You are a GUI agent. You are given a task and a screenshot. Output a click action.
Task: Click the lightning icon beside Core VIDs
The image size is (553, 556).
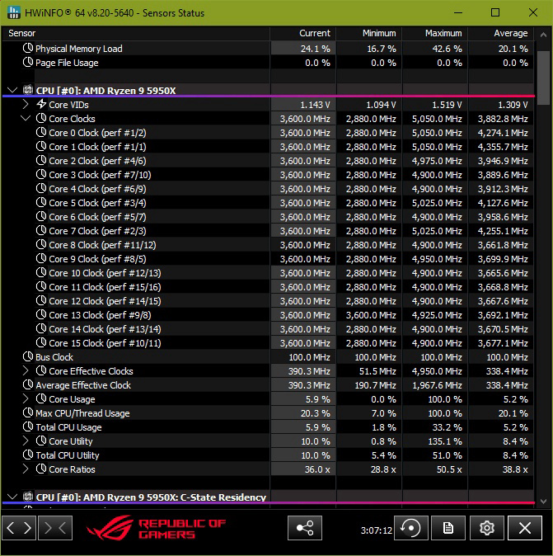click(41, 104)
